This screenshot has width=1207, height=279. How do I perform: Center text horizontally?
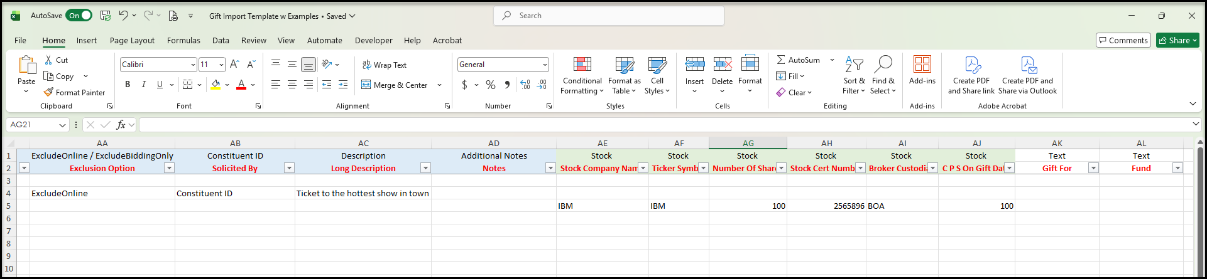coord(292,85)
